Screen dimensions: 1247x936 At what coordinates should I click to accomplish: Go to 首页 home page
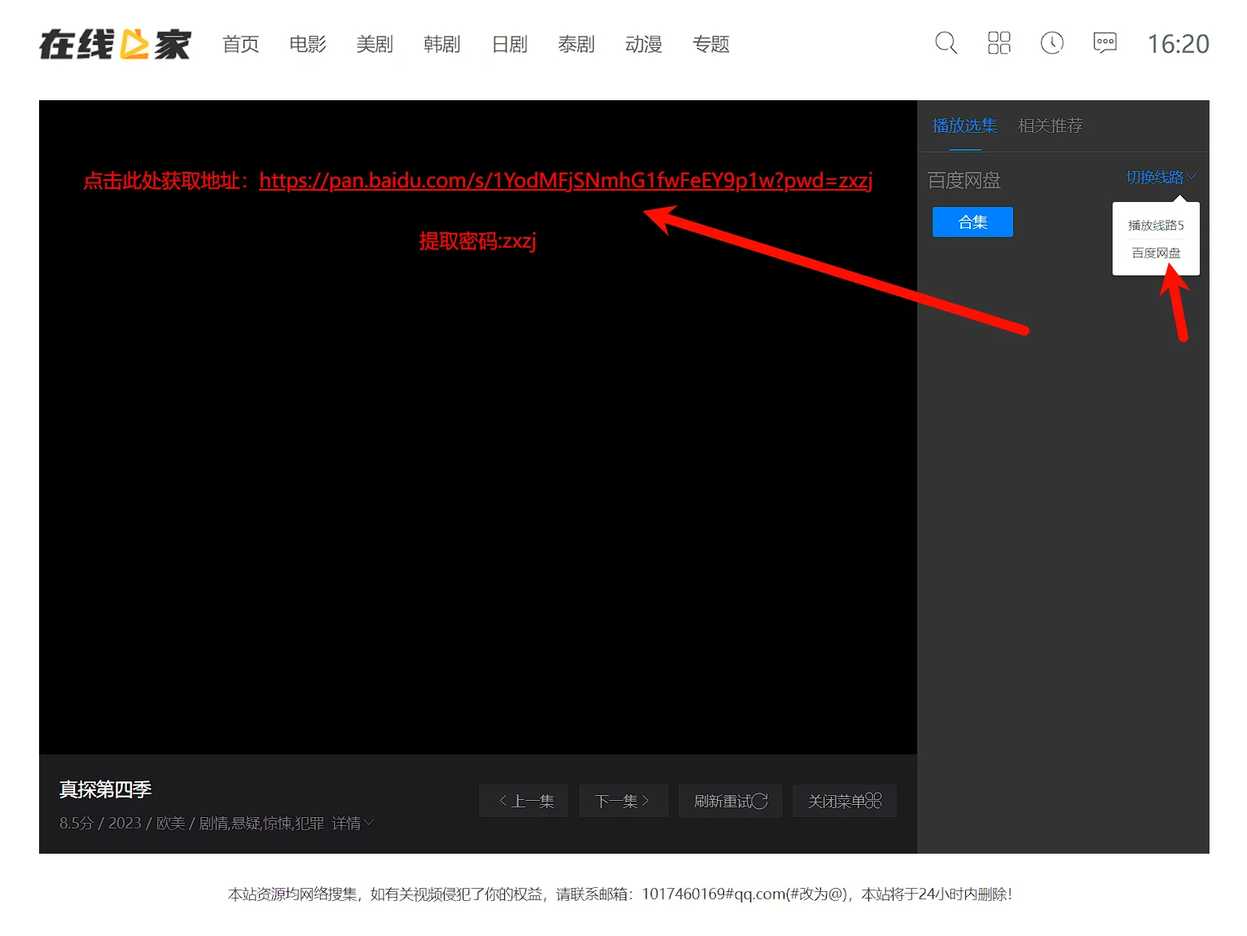(x=241, y=44)
